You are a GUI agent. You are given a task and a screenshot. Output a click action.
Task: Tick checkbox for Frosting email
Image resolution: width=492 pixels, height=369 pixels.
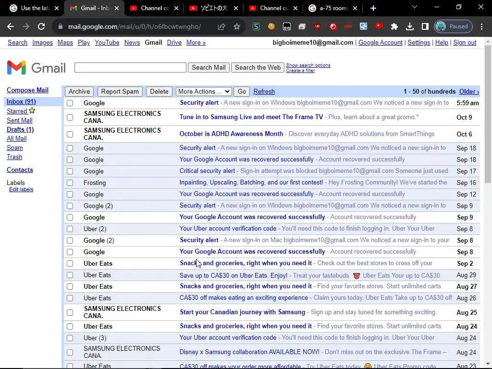70,183
